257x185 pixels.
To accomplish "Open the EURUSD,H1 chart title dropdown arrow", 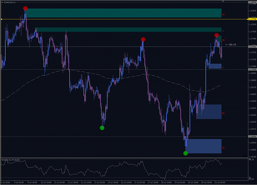I will pyautogui.click(x=2, y=2).
